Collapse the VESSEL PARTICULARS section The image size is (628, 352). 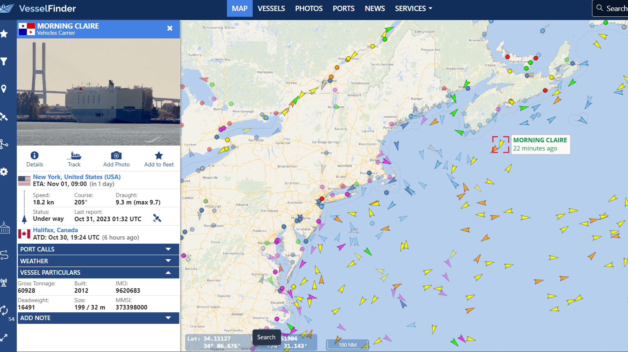(x=98, y=273)
